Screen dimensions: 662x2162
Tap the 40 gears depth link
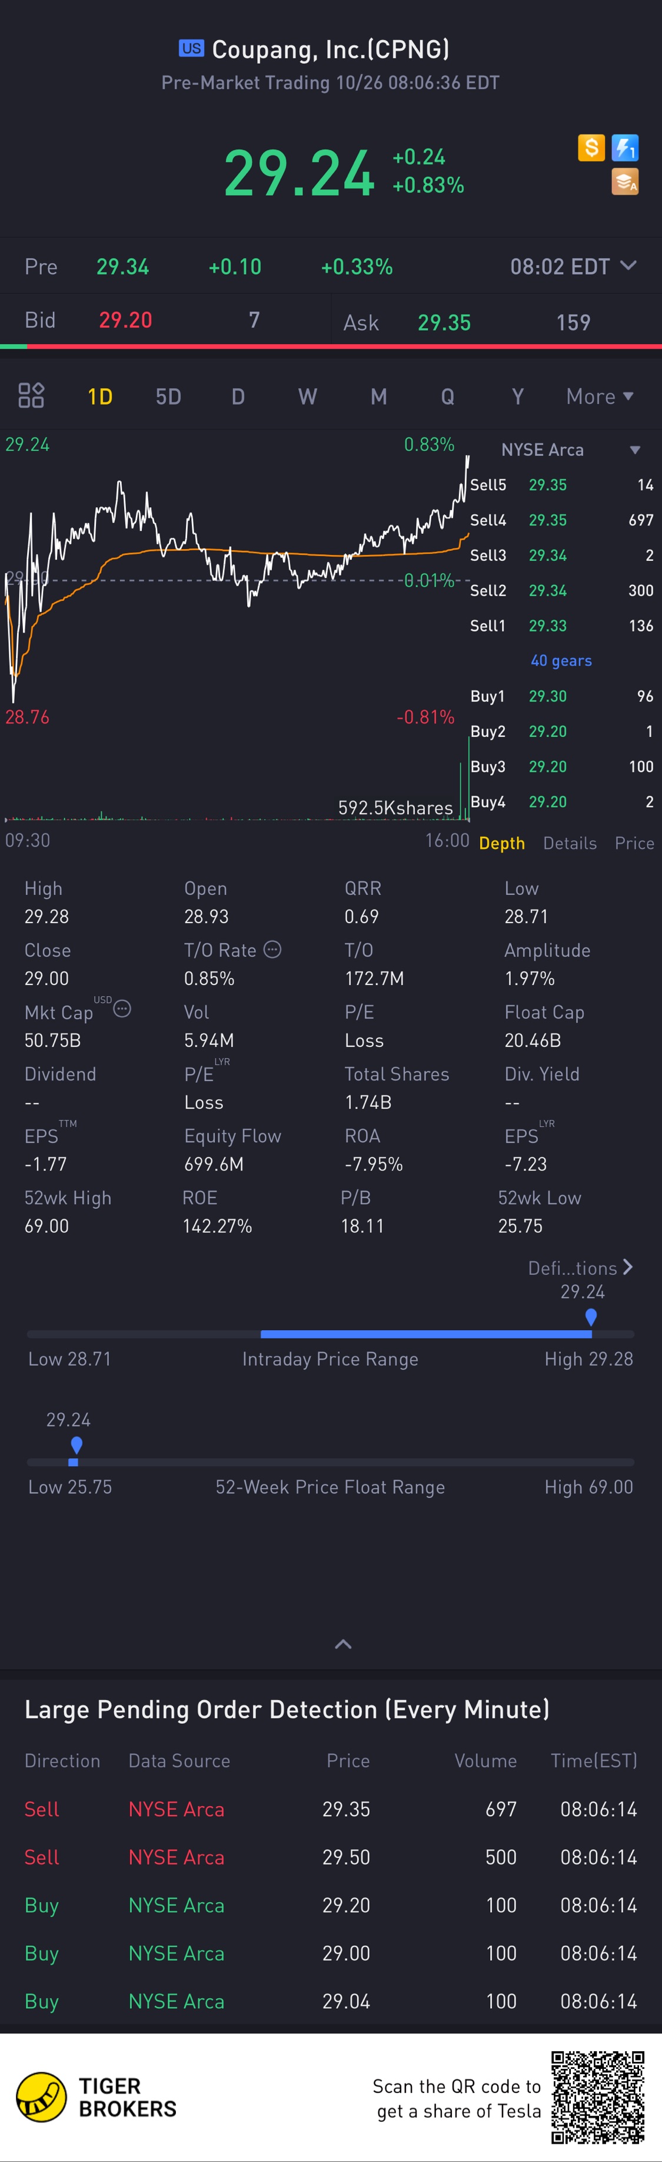click(x=561, y=660)
